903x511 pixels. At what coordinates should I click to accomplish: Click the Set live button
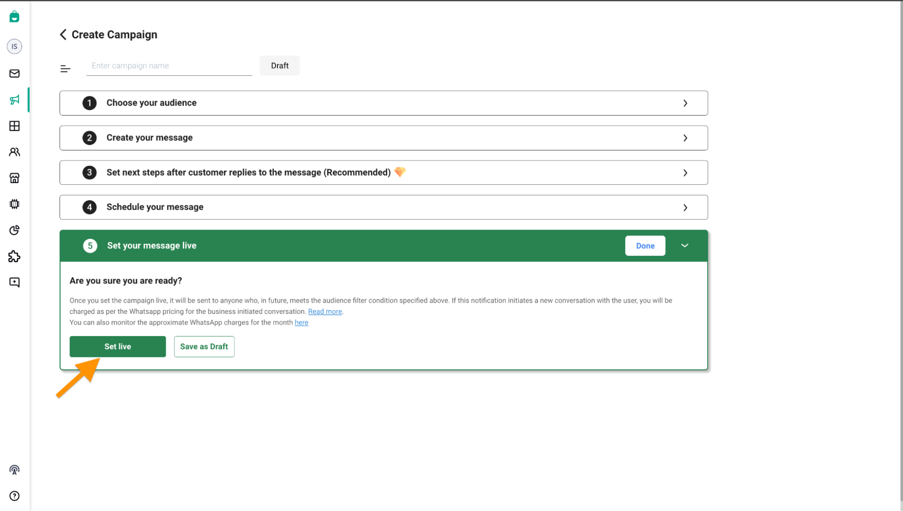click(x=117, y=346)
